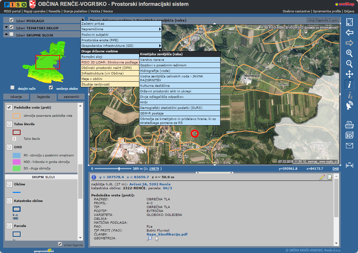Toggle the Talna števila layer checkbox
The width and height of the screenshot is (358, 253).
[x=9, y=124]
